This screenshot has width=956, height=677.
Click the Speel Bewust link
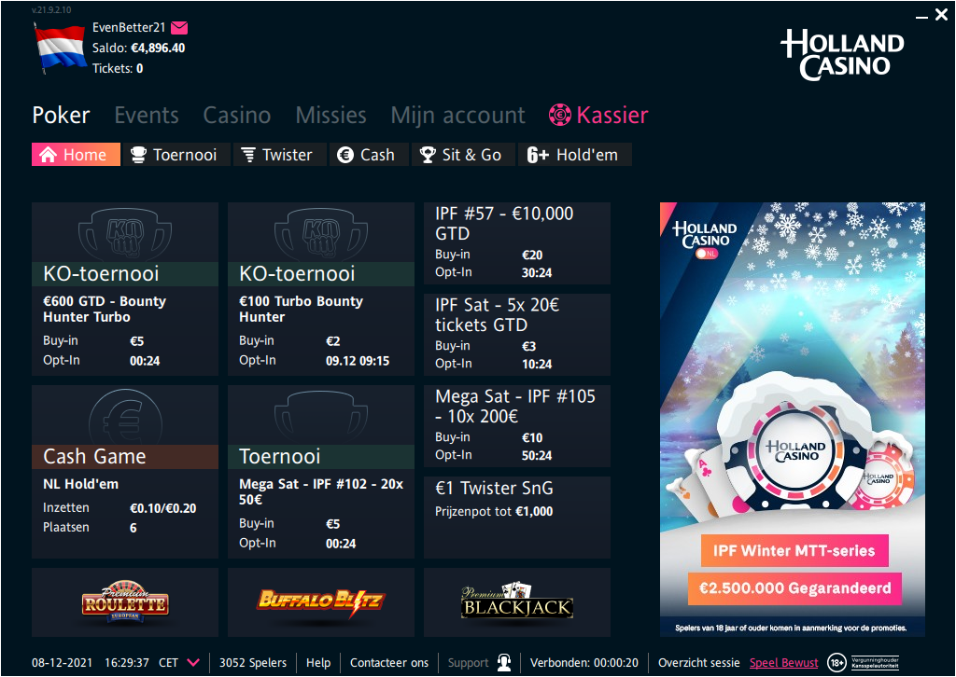pyautogui.click(x=783, y=663)
